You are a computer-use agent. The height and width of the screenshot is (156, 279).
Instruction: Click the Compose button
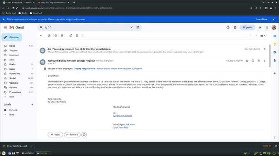click(12, 37)
